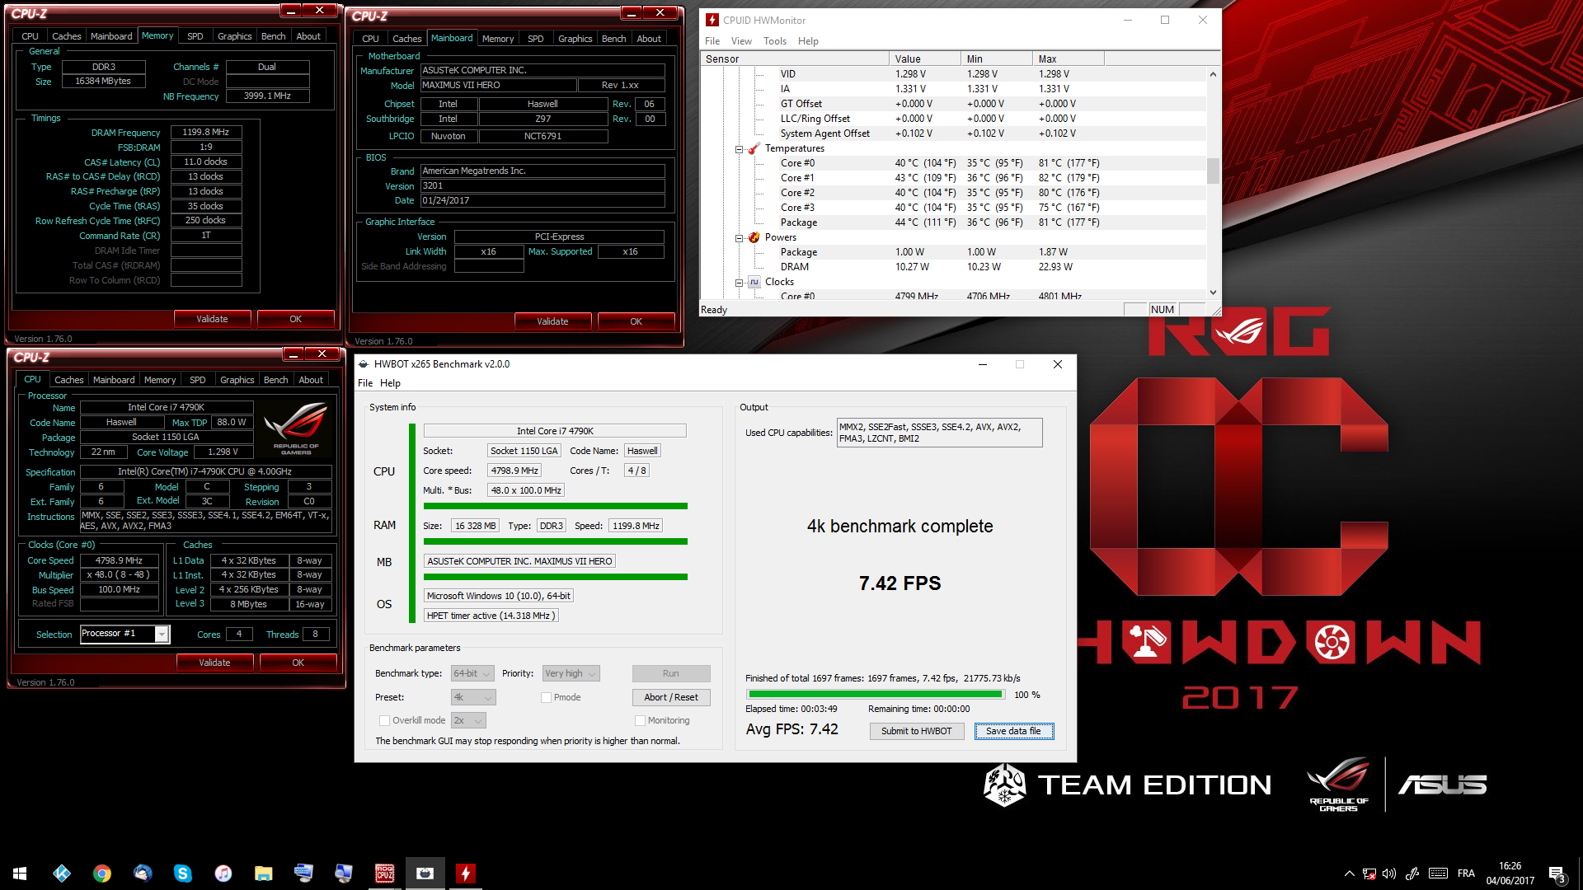Click the ROG logo in CPU-Z processor panel

(296, 427)
